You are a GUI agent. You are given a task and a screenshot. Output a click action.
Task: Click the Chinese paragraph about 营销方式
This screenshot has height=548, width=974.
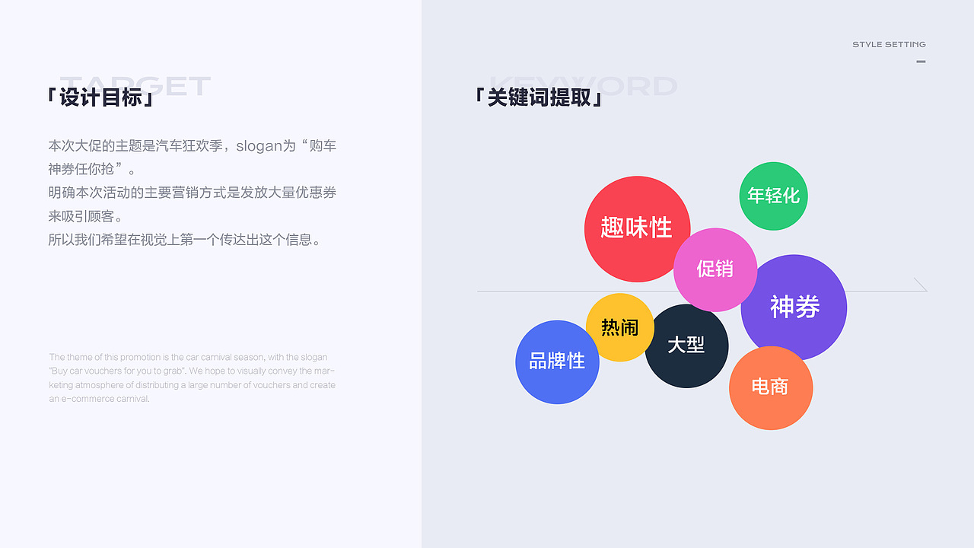[x=192, y=193]
